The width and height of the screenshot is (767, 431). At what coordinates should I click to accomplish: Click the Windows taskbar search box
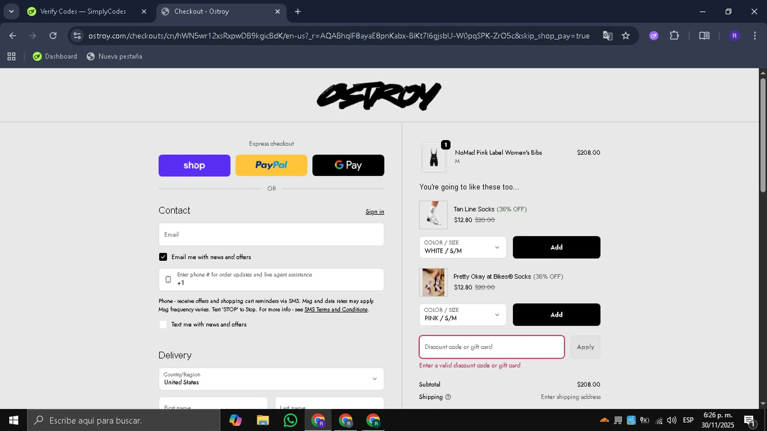(124, 420)
